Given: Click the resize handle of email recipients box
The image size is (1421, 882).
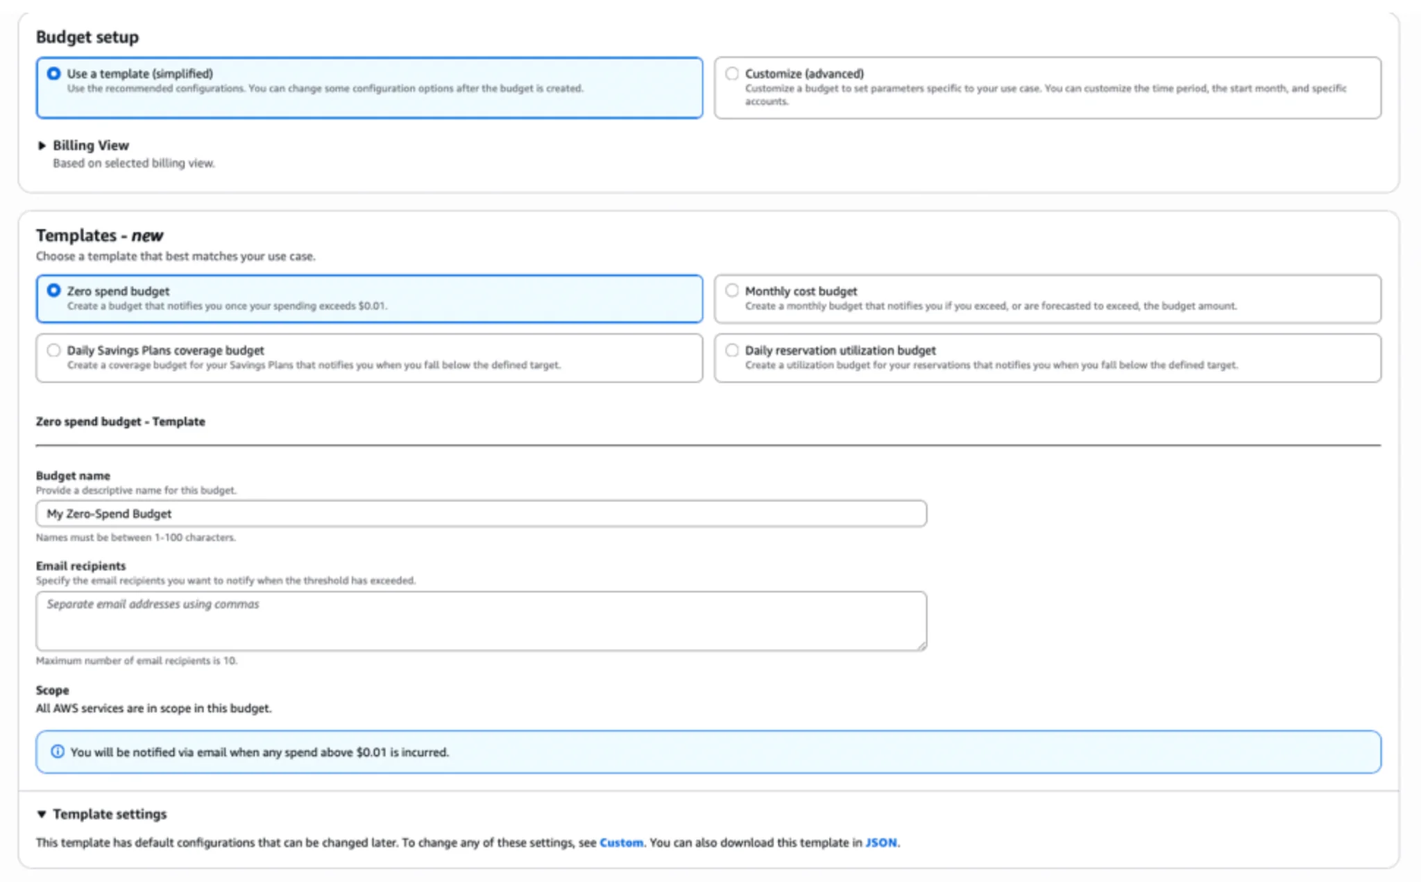Looking at the screenshot, I should pyautogui.click(x=921, y=646).
